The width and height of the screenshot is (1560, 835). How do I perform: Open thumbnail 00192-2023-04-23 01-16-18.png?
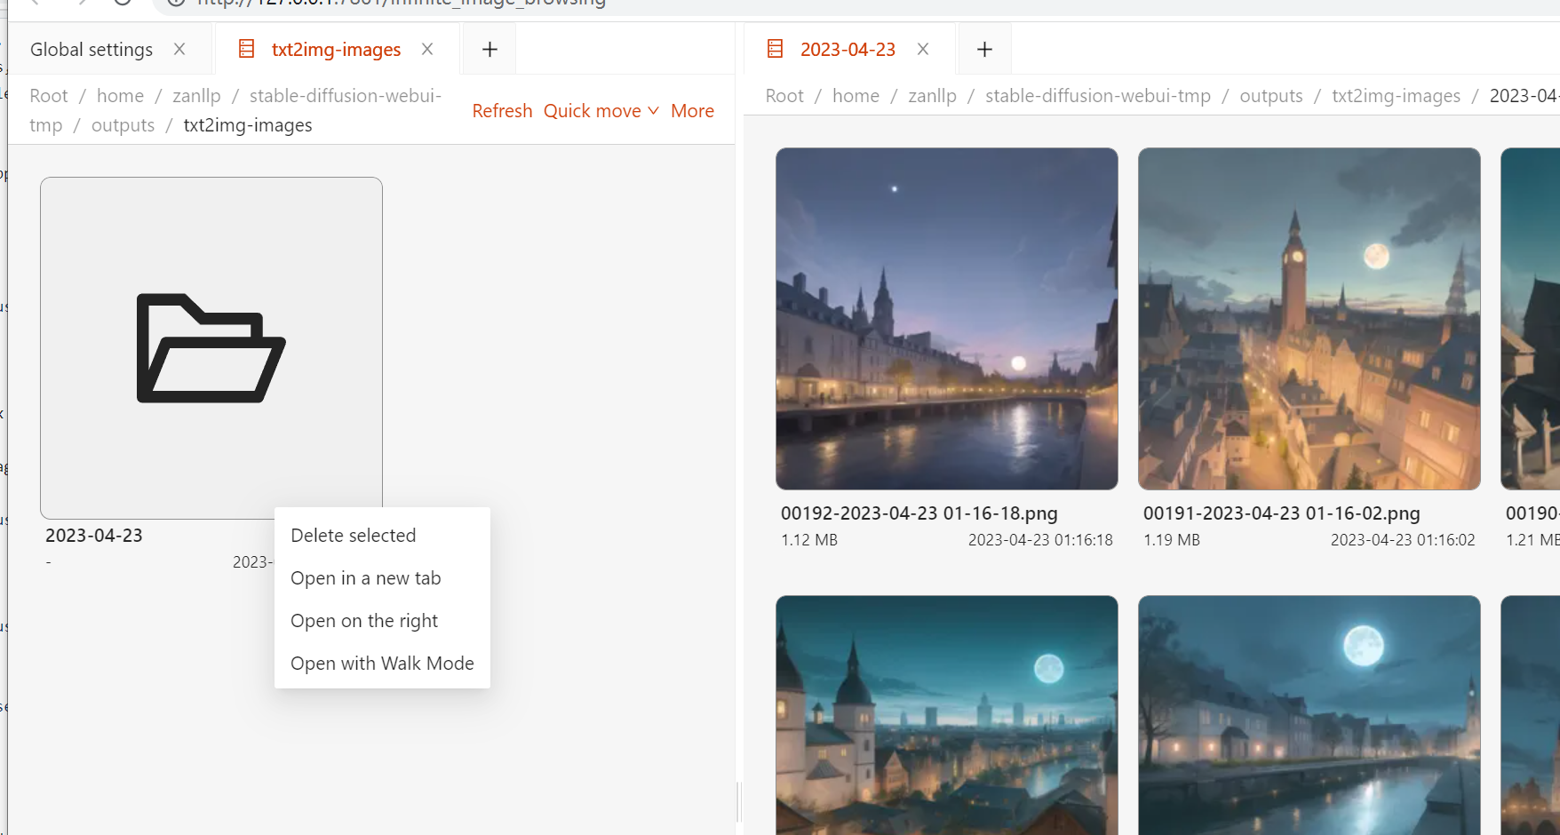click(x=947, y=319)
